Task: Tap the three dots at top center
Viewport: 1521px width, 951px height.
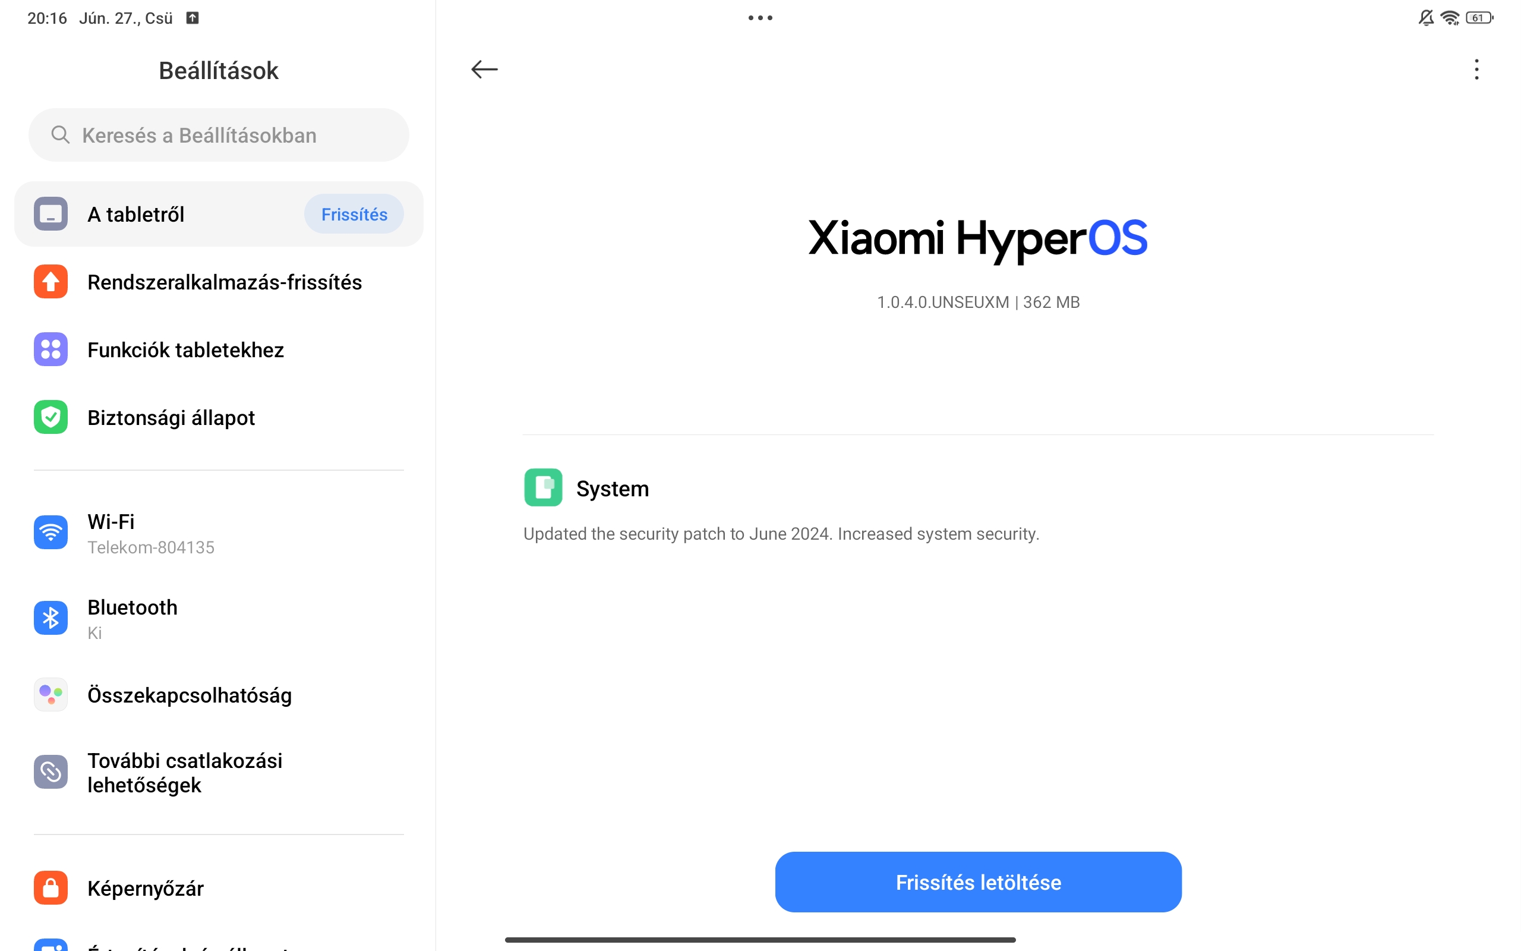Action: 760,18
